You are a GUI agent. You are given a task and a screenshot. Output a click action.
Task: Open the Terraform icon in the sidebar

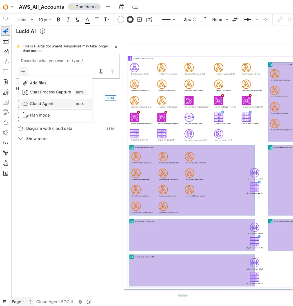click(x=6, y=153)
